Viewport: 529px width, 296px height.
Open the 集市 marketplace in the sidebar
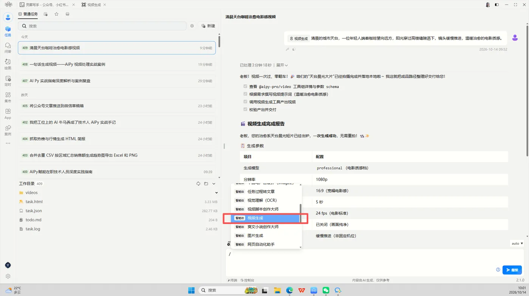click(x=8, y=98)
